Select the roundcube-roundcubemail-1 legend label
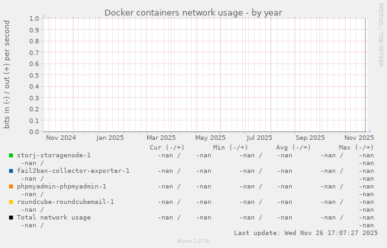Viewport: 387px width, 248px height. tap(65, 202)
